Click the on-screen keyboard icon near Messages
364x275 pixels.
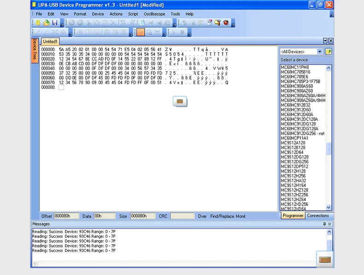pos(325,260)
